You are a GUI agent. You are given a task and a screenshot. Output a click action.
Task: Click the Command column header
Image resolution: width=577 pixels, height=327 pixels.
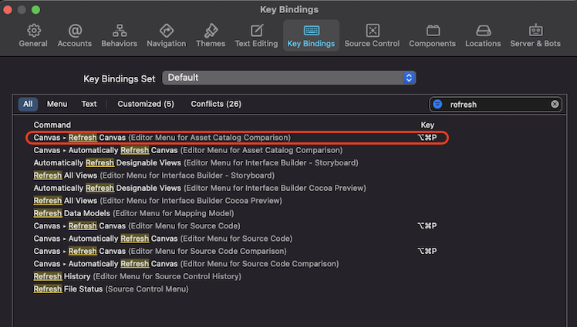(52, 125)
